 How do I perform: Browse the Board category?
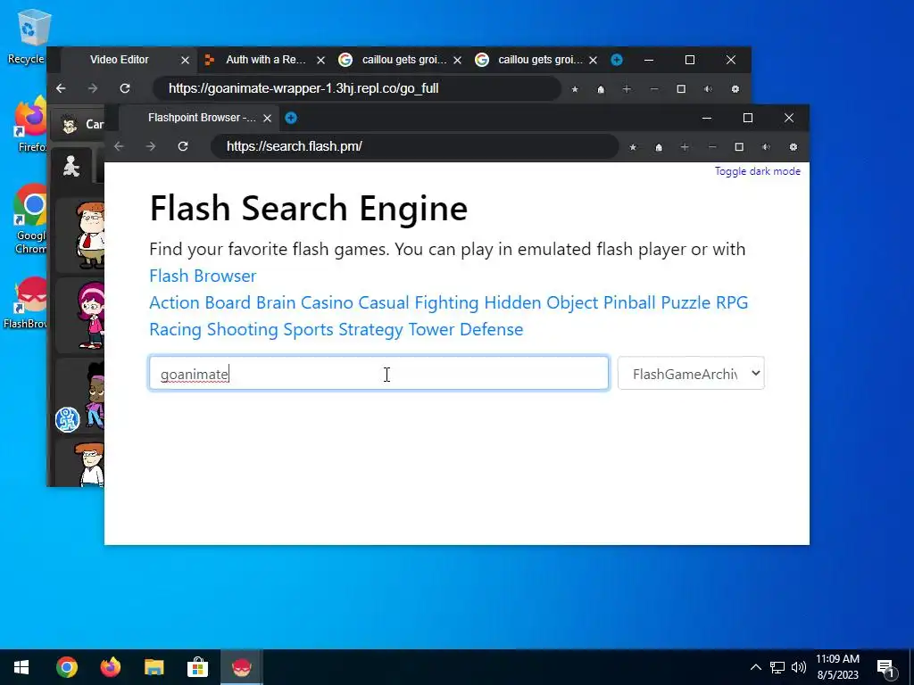(x=228, y=303)
